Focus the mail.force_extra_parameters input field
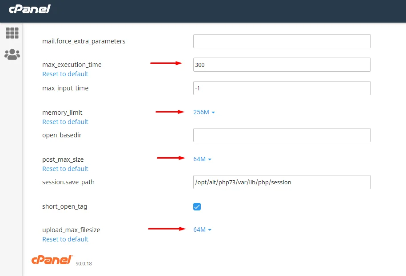 pyautogui.click(x=282, y=41)
